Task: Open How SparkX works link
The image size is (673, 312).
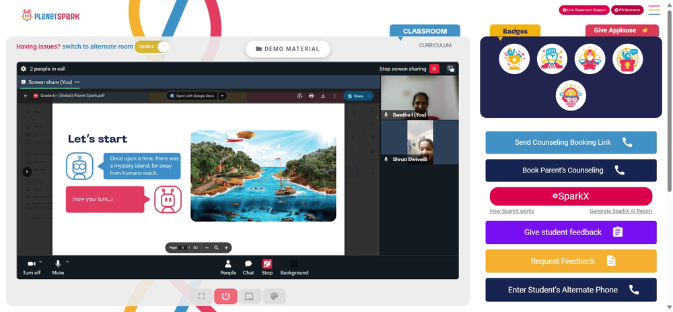Action: (511, 211)
